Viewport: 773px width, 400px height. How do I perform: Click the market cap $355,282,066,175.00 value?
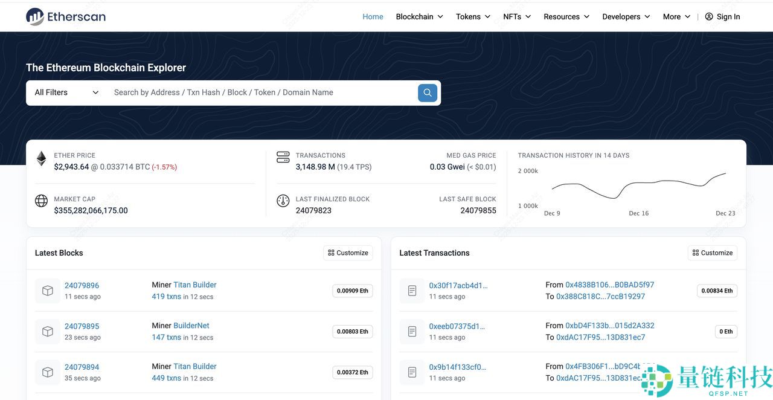(x=91, y=210)
